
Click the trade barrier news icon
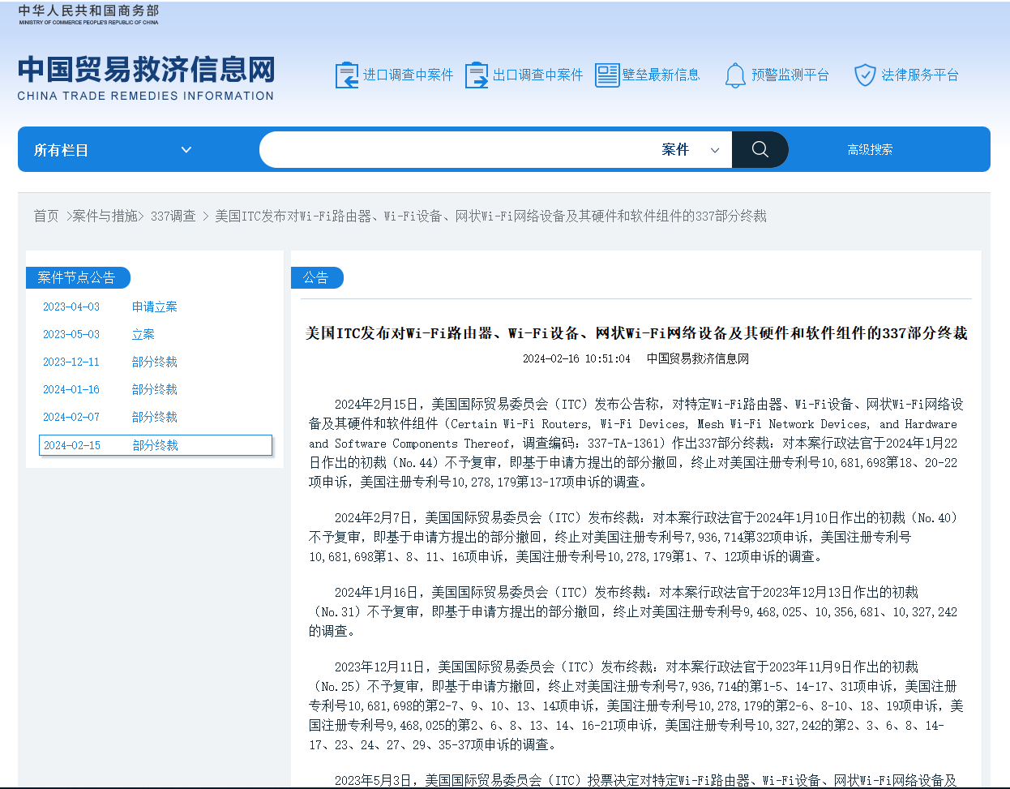point(607,75)
